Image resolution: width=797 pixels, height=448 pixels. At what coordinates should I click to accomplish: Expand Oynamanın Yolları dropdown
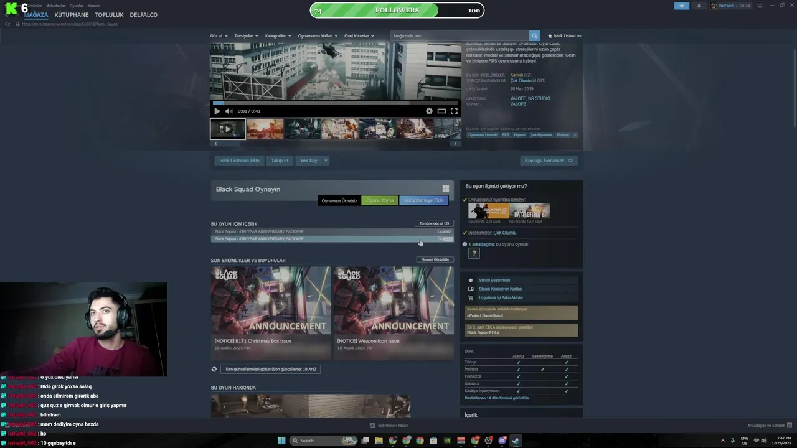pyautogui.click(x=317, y=36)
